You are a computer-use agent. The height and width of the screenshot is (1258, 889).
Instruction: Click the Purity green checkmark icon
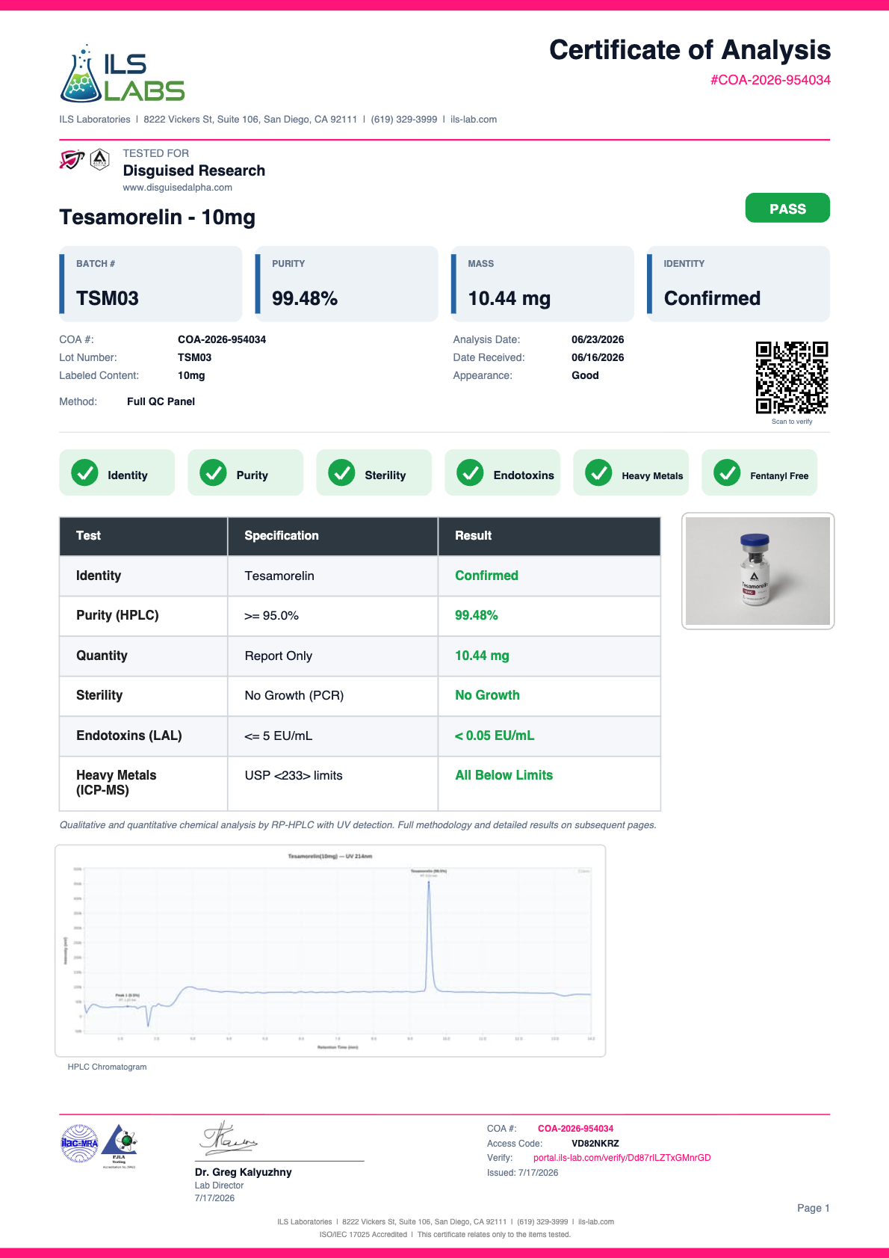point(213,472)
